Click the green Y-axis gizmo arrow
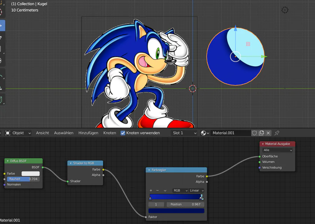 [264, 57]
